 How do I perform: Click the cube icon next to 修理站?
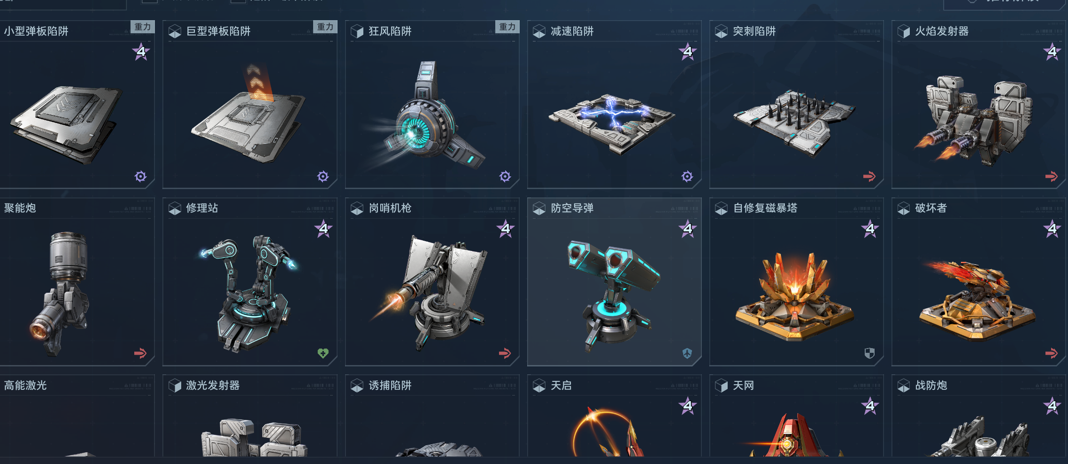tap(175, 208)
